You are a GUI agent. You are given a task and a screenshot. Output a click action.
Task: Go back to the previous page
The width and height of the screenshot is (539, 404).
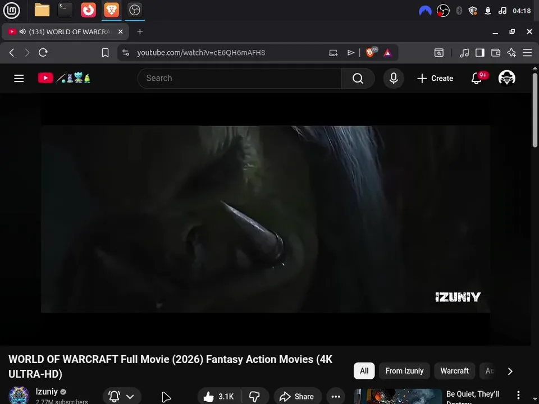point(12,53)
